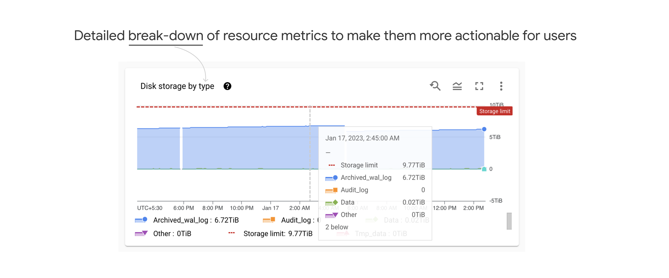Screen dimensions: 669x278
Task: Click the legend scrollbar
Action: click(x=509, y=221)
